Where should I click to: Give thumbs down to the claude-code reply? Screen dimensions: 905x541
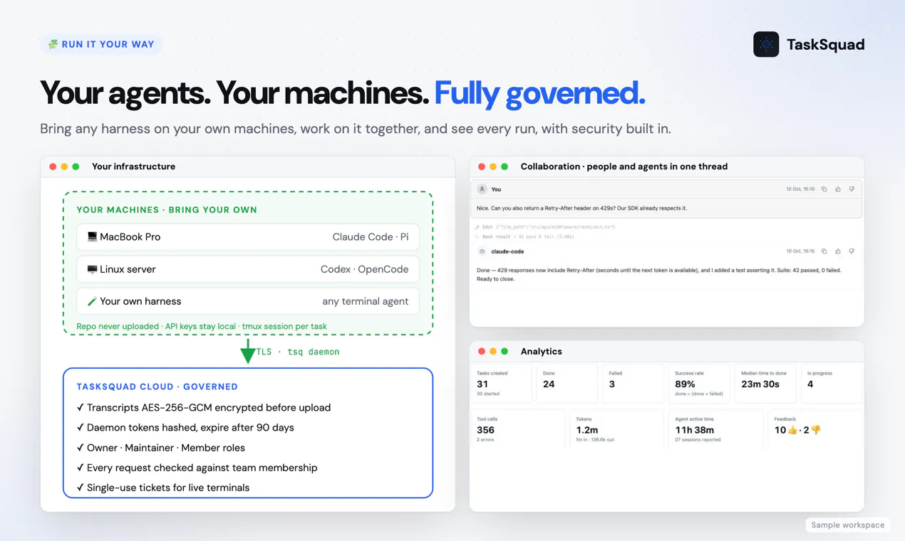(x=852, y=251)
